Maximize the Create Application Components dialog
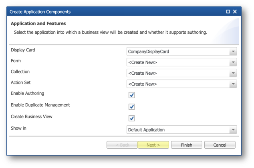 pos(228,12)
